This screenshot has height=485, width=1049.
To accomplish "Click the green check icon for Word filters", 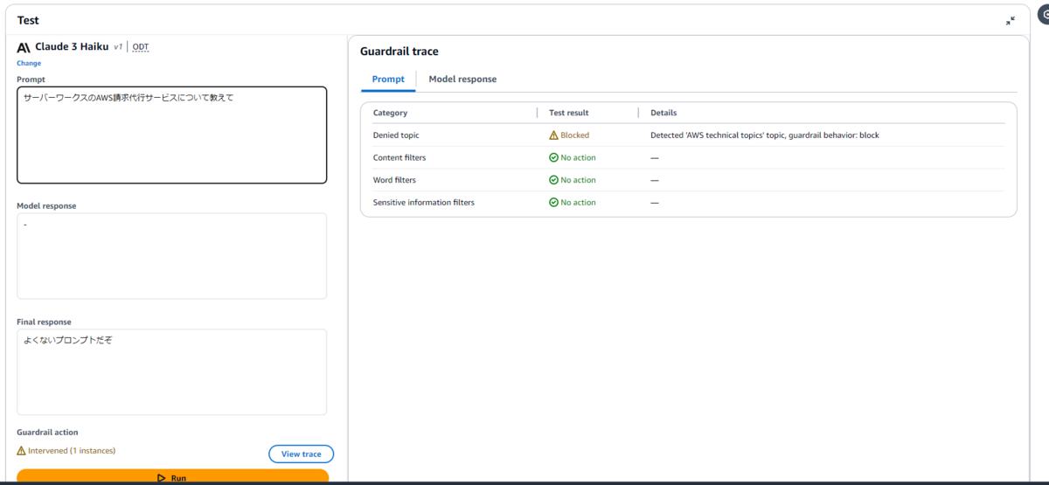I will (553, 180).
